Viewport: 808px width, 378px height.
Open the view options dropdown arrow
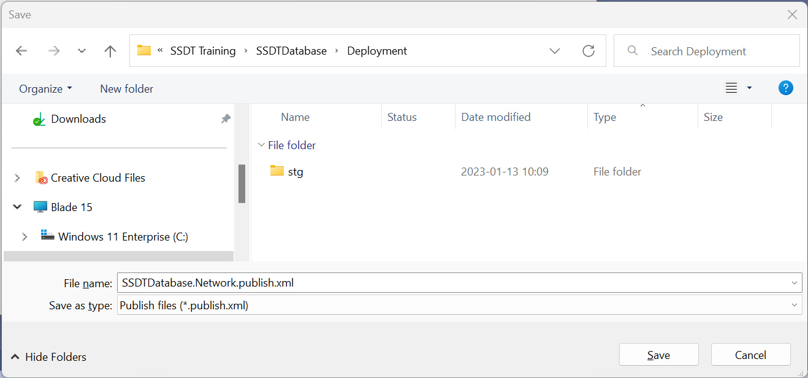pyautogui.click(x=749, y=88)
